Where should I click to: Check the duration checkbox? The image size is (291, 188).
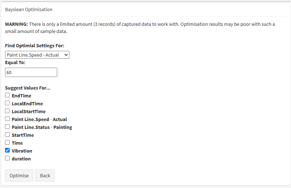click(x=7, y=158)
